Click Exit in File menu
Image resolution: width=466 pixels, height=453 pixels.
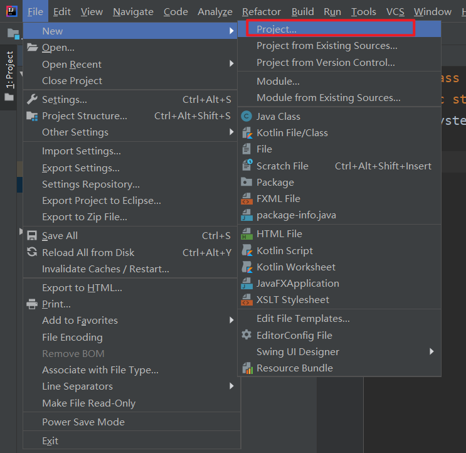(130, 440)
